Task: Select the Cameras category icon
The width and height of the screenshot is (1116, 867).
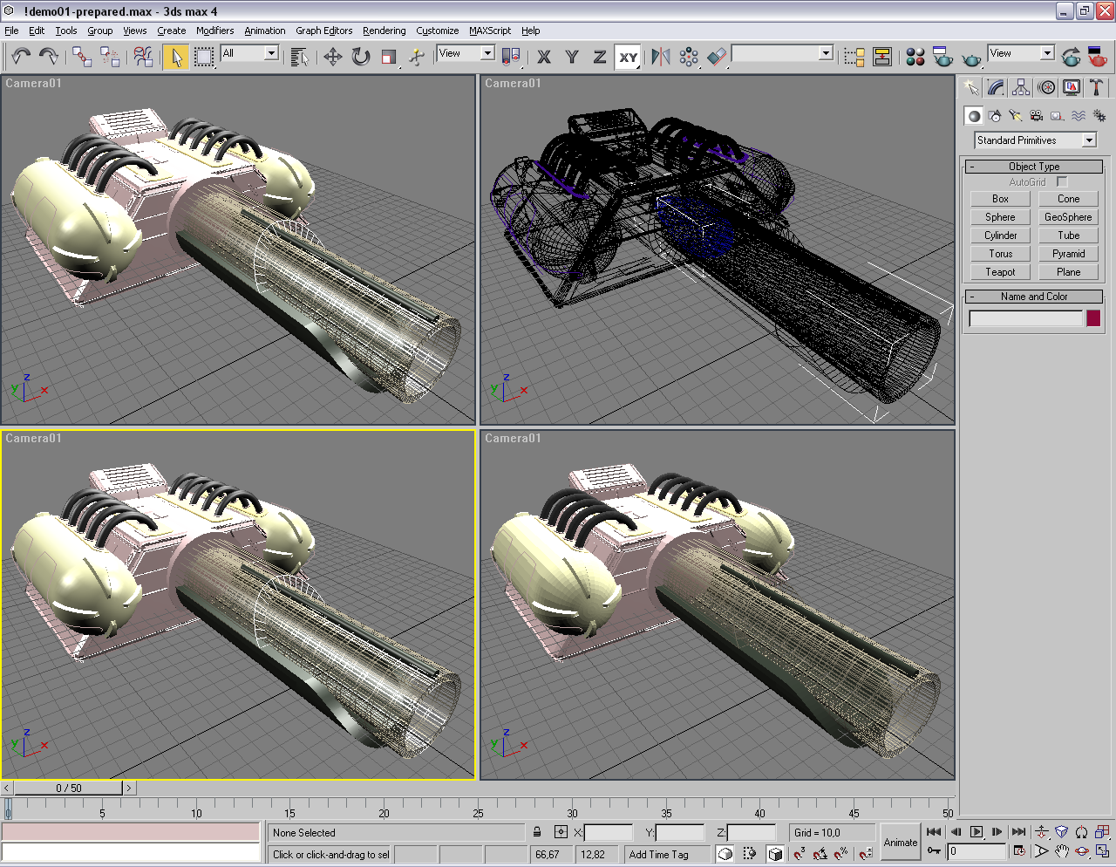Action: point(1036,115)
